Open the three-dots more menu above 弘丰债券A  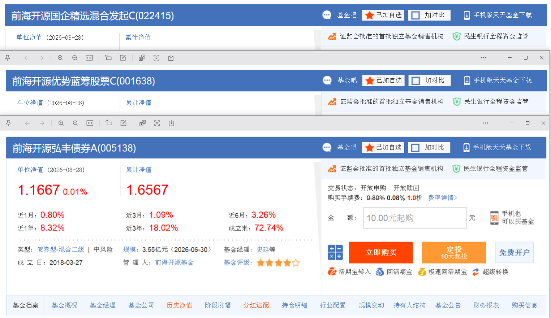[485, 123]
